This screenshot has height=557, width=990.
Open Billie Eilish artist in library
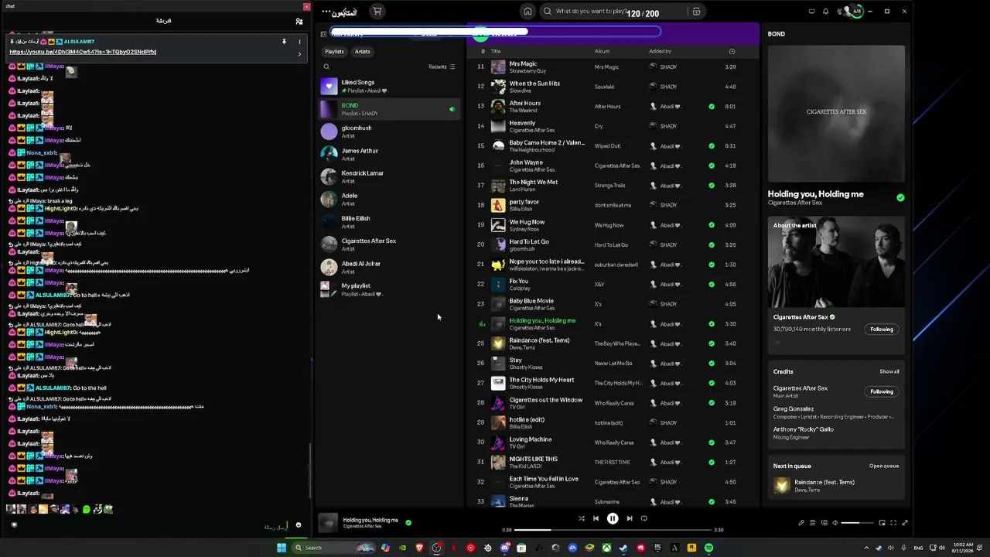pos(388,222)
